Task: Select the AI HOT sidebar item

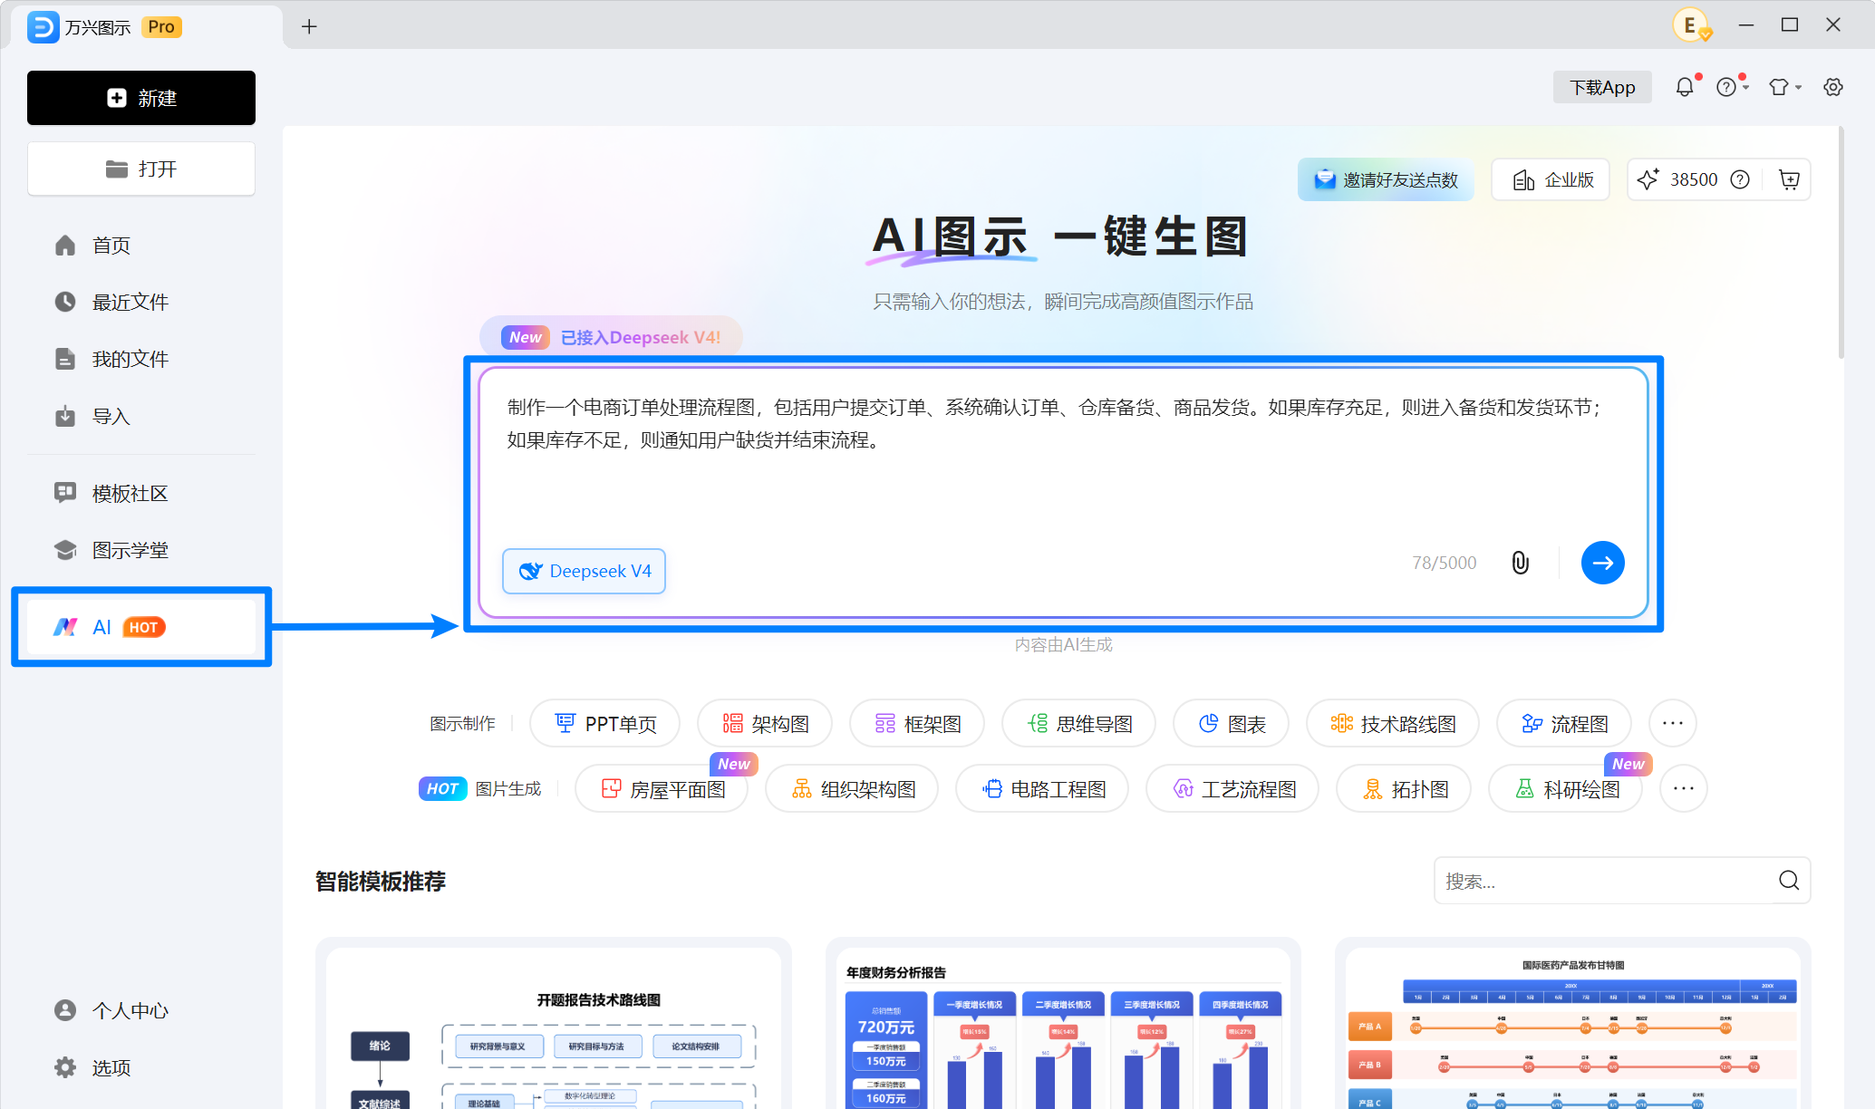Action: click(141, 627)
